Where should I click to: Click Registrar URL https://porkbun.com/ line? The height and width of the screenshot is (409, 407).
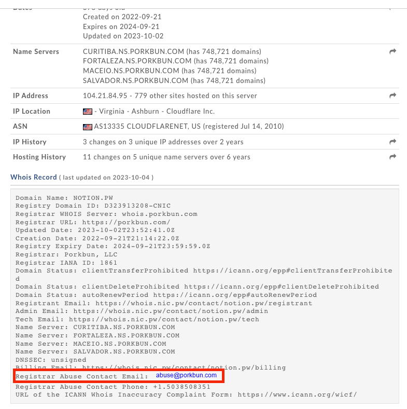(x=93, y=222)
